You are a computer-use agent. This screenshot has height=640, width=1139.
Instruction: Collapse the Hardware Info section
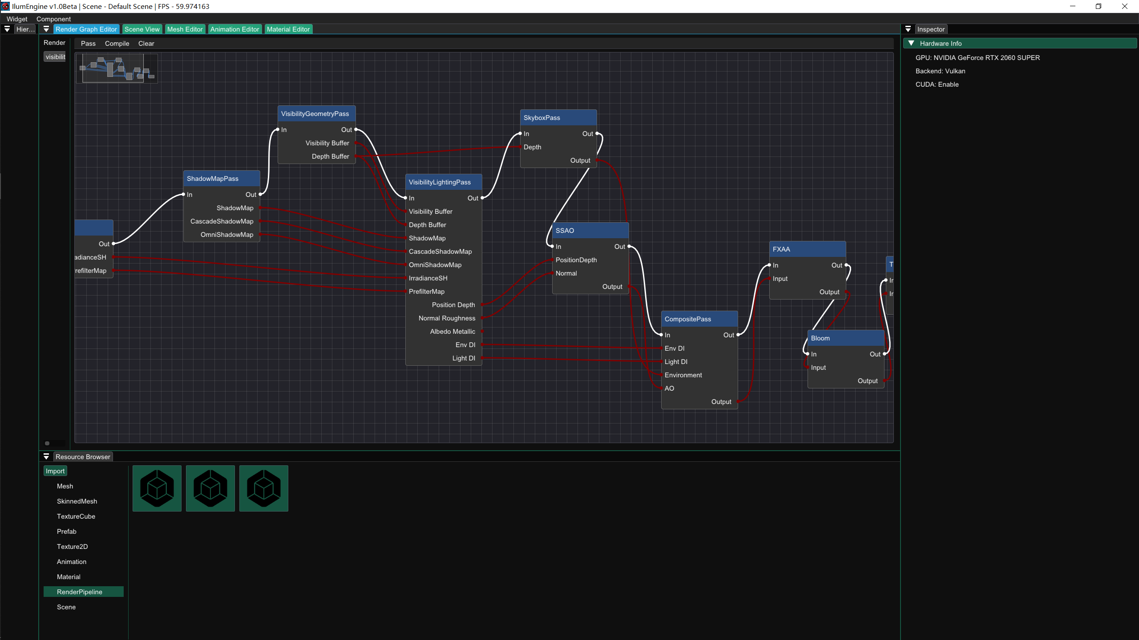pos(911,43)
